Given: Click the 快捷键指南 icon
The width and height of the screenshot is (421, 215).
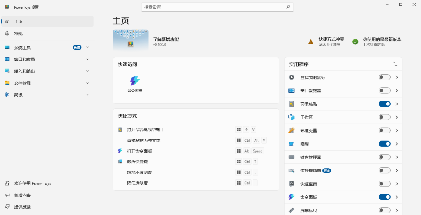Looking at the screenshot, I should (x=291, y=171).
